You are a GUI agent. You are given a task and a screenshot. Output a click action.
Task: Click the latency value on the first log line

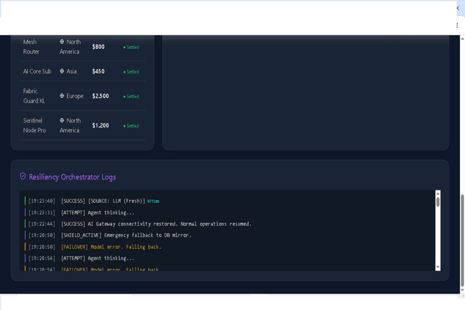[x=153, y=201]
